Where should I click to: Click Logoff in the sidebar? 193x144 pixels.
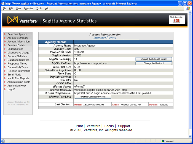[11, 89]
